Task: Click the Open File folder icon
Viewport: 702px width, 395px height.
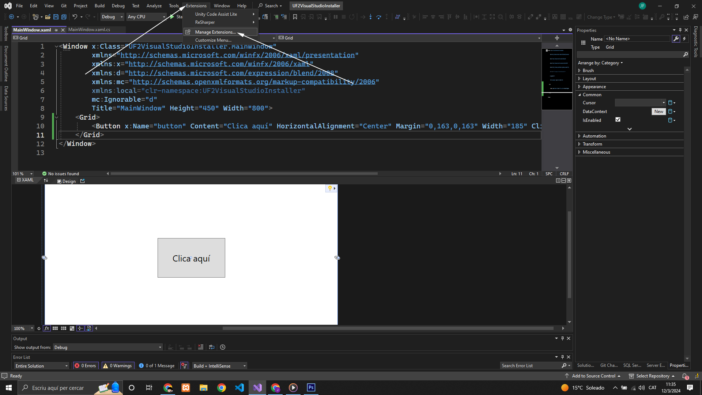Action: click(x=48, y=17)
